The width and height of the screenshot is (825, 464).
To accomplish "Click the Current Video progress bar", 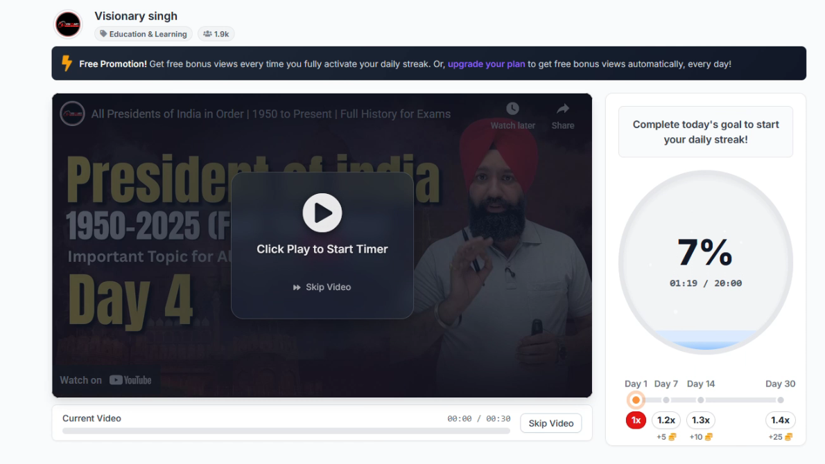I will tap(286, 431).
